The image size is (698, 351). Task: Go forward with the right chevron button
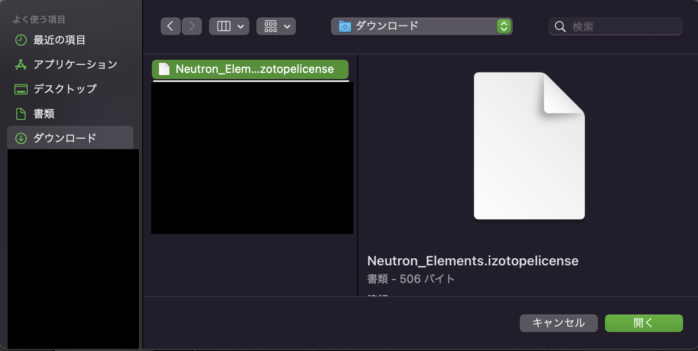[192, 26]
